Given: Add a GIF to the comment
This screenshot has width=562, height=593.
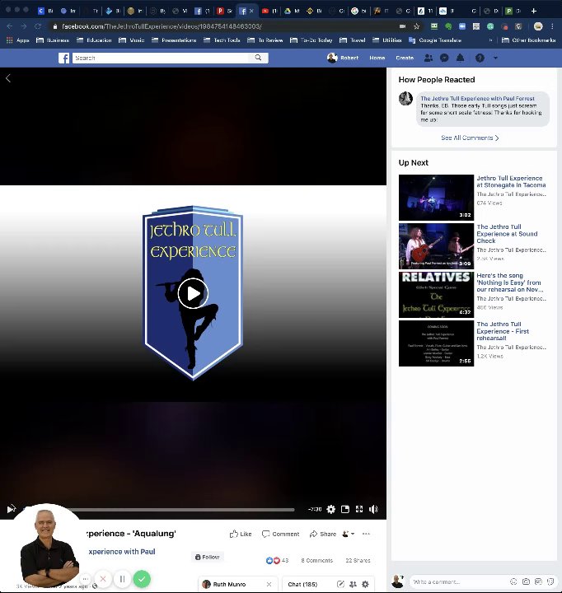Looking at the screenshot, I should click(538, 581).
